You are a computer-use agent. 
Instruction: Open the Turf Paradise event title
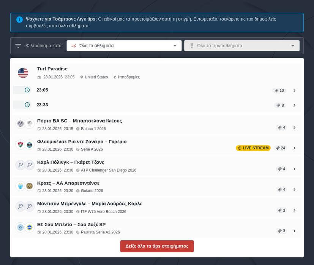(x=52, y=69)
